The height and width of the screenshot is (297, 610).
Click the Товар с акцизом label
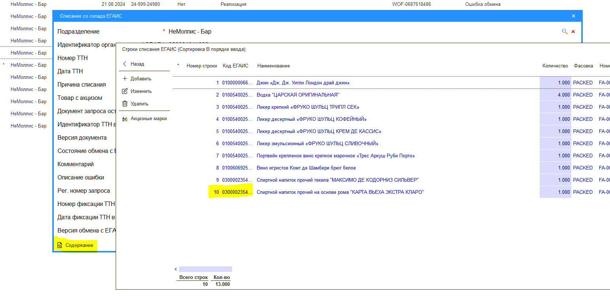(x=80, y=98)
